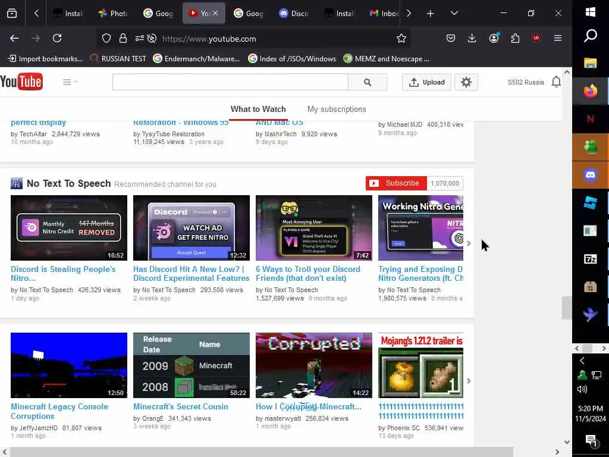This screenshot has height=457, width=609.
Task: View YouTube notifications bell
Action: (556, 82)
